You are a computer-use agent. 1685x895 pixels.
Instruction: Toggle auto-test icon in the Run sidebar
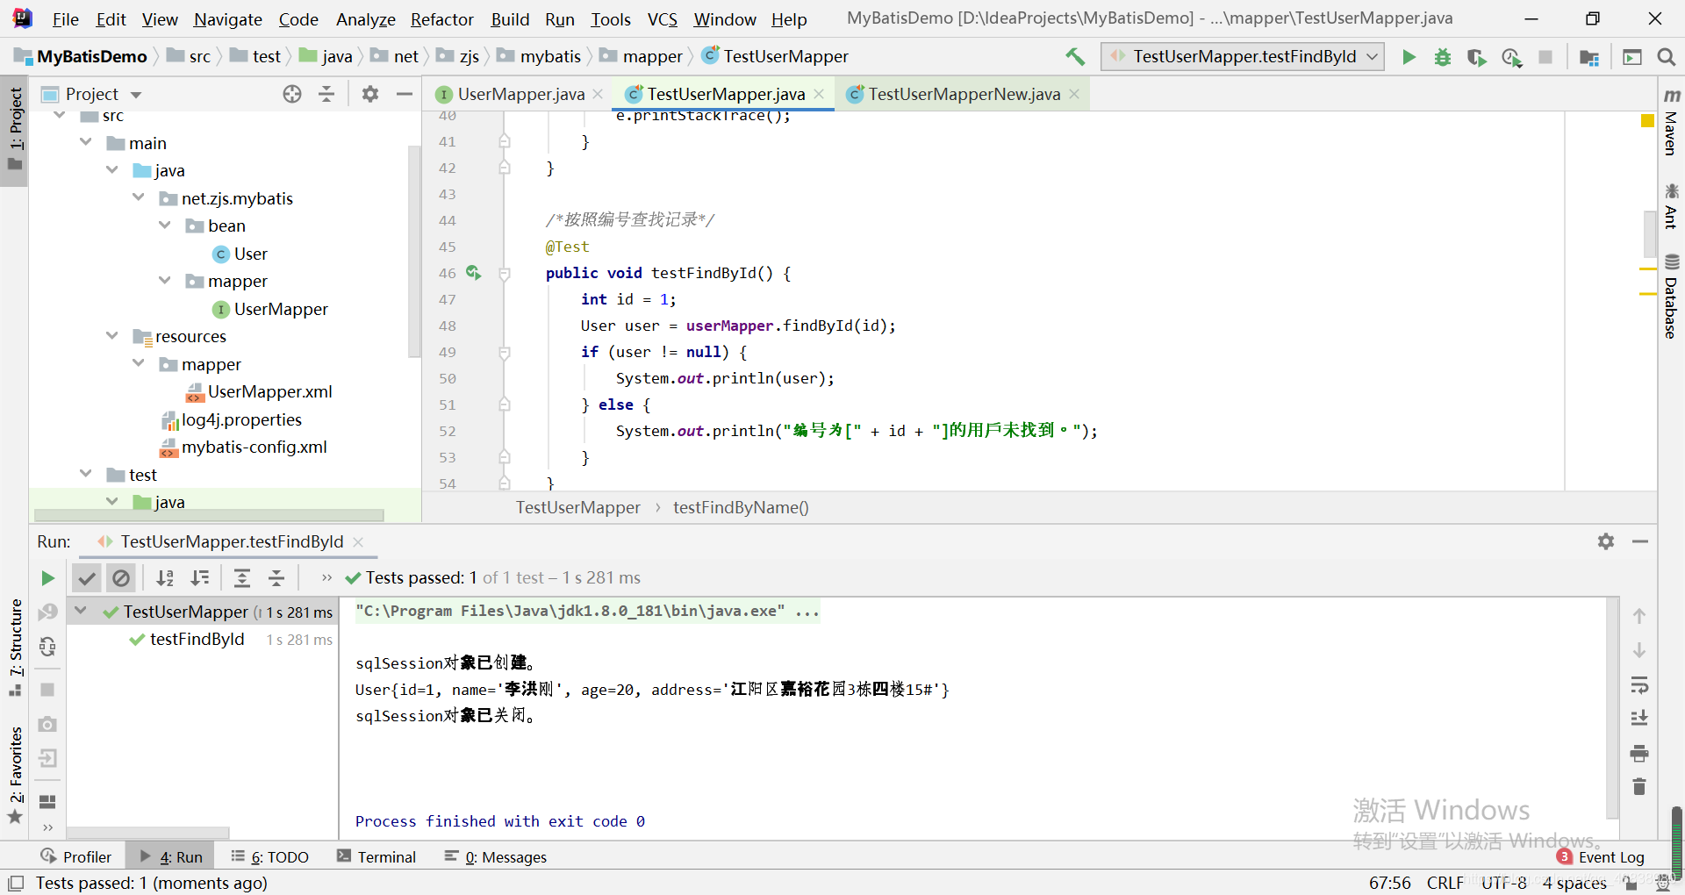coord(48,647)
